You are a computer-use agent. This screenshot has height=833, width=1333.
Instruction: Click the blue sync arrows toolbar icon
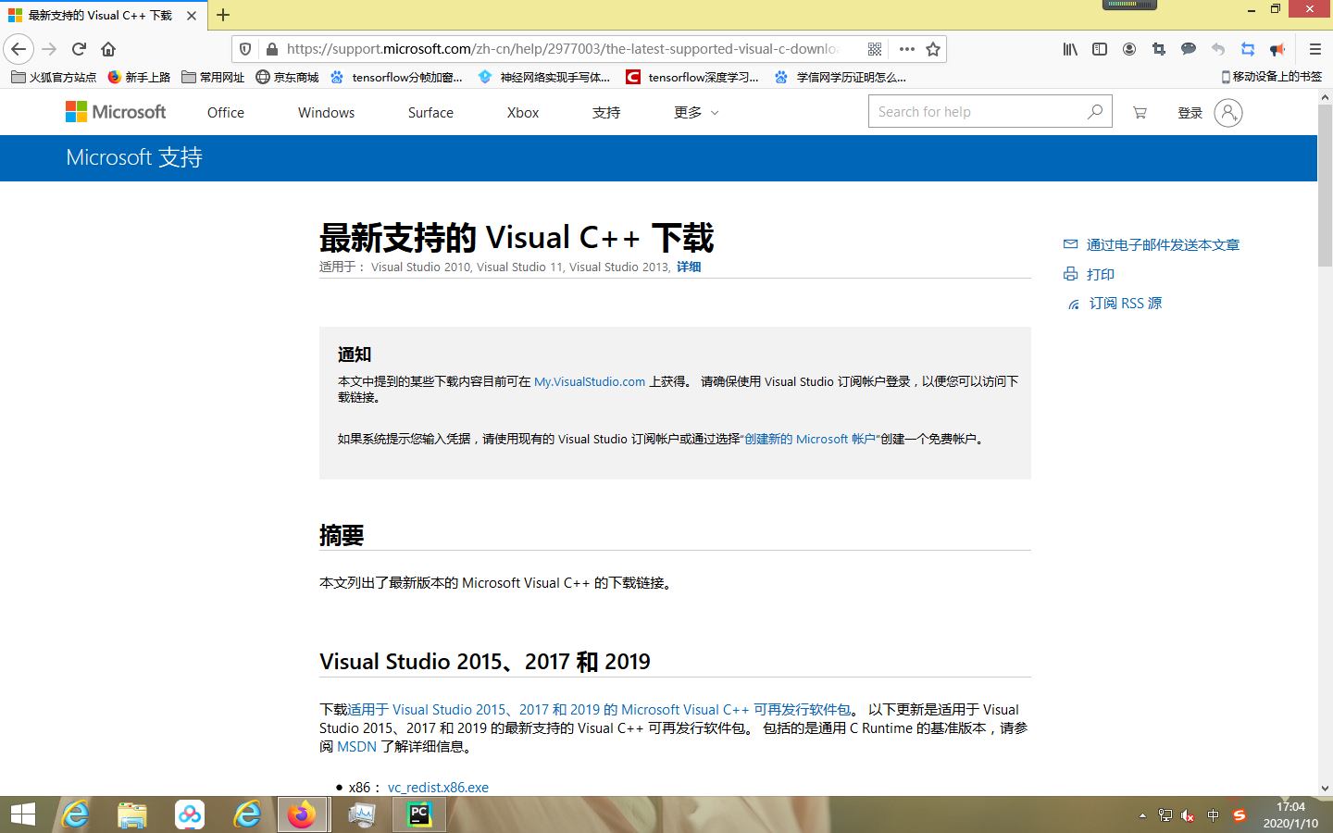coord(1248,49)
